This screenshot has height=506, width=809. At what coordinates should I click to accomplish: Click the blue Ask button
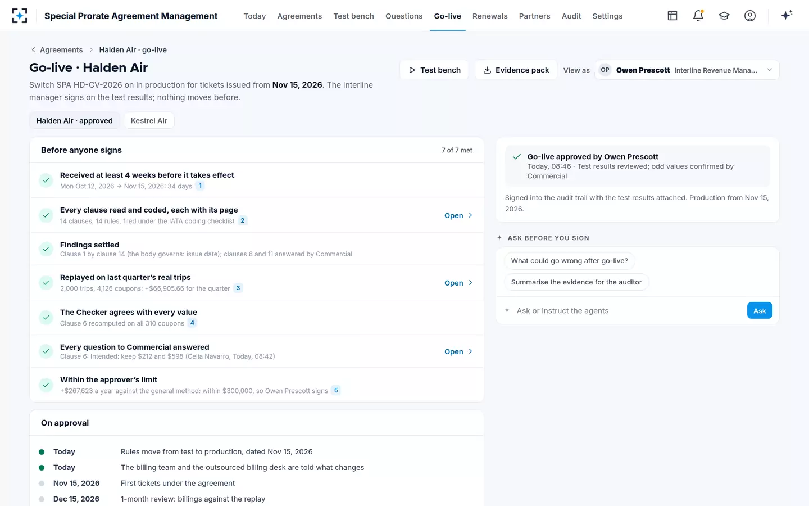point(760,310)
